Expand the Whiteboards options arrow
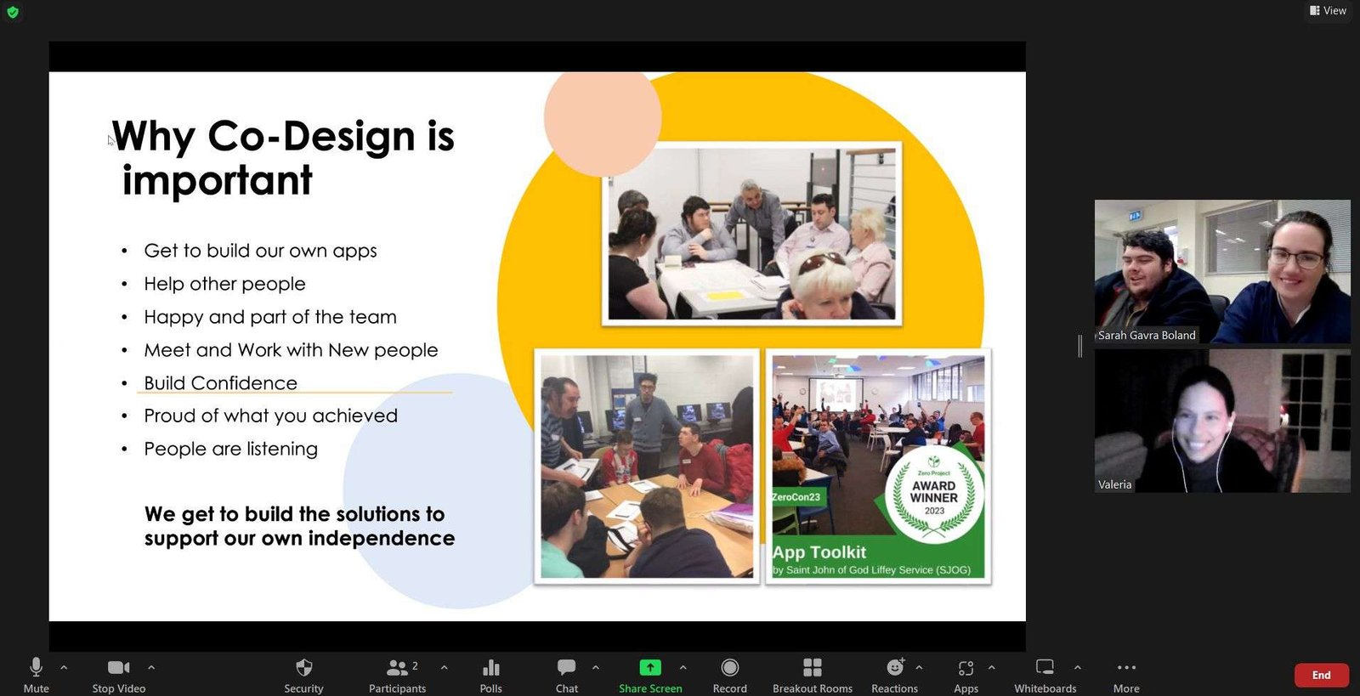1360x696 pixels. pos(1078,668)
